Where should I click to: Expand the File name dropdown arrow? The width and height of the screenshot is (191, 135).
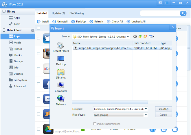coord(146,109)
